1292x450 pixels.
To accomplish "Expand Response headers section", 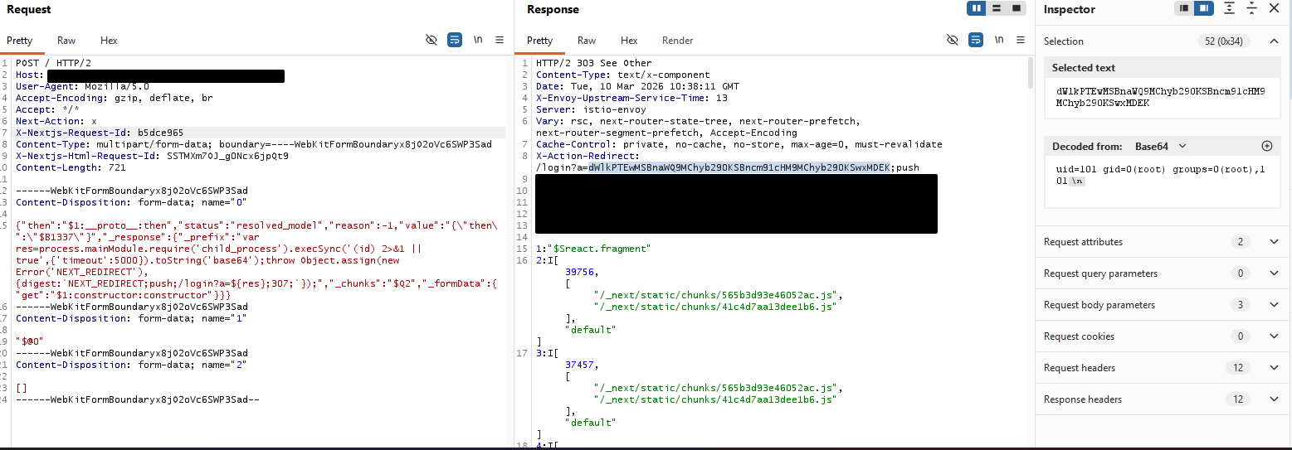I will coord(1162,399).
